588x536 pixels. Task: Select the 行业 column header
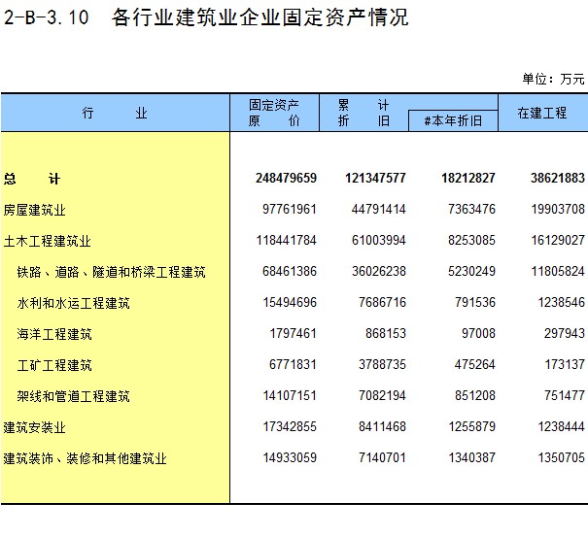115,113
